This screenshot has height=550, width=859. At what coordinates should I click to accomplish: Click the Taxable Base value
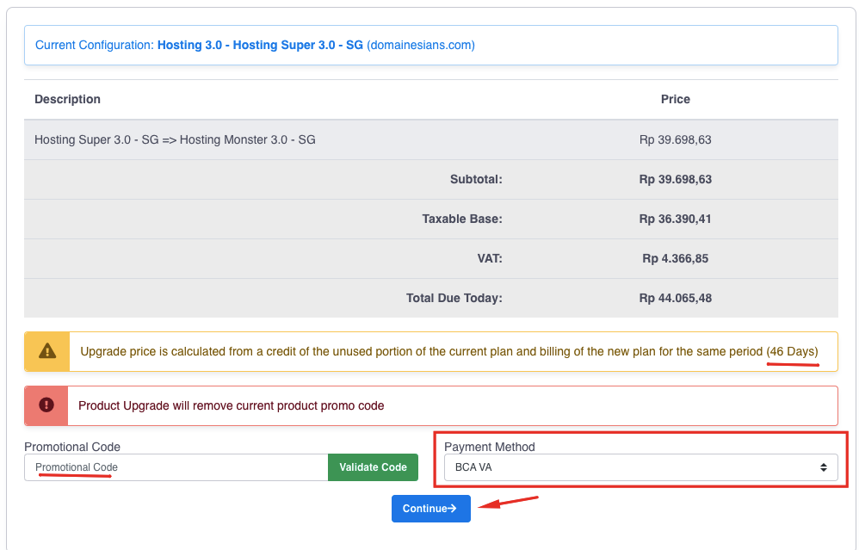(676, 219)
